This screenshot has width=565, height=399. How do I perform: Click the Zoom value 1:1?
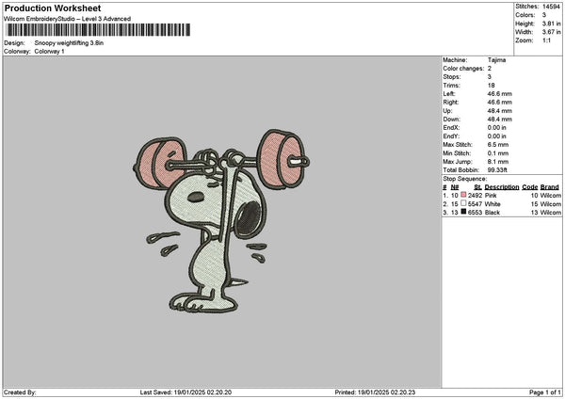547,40
